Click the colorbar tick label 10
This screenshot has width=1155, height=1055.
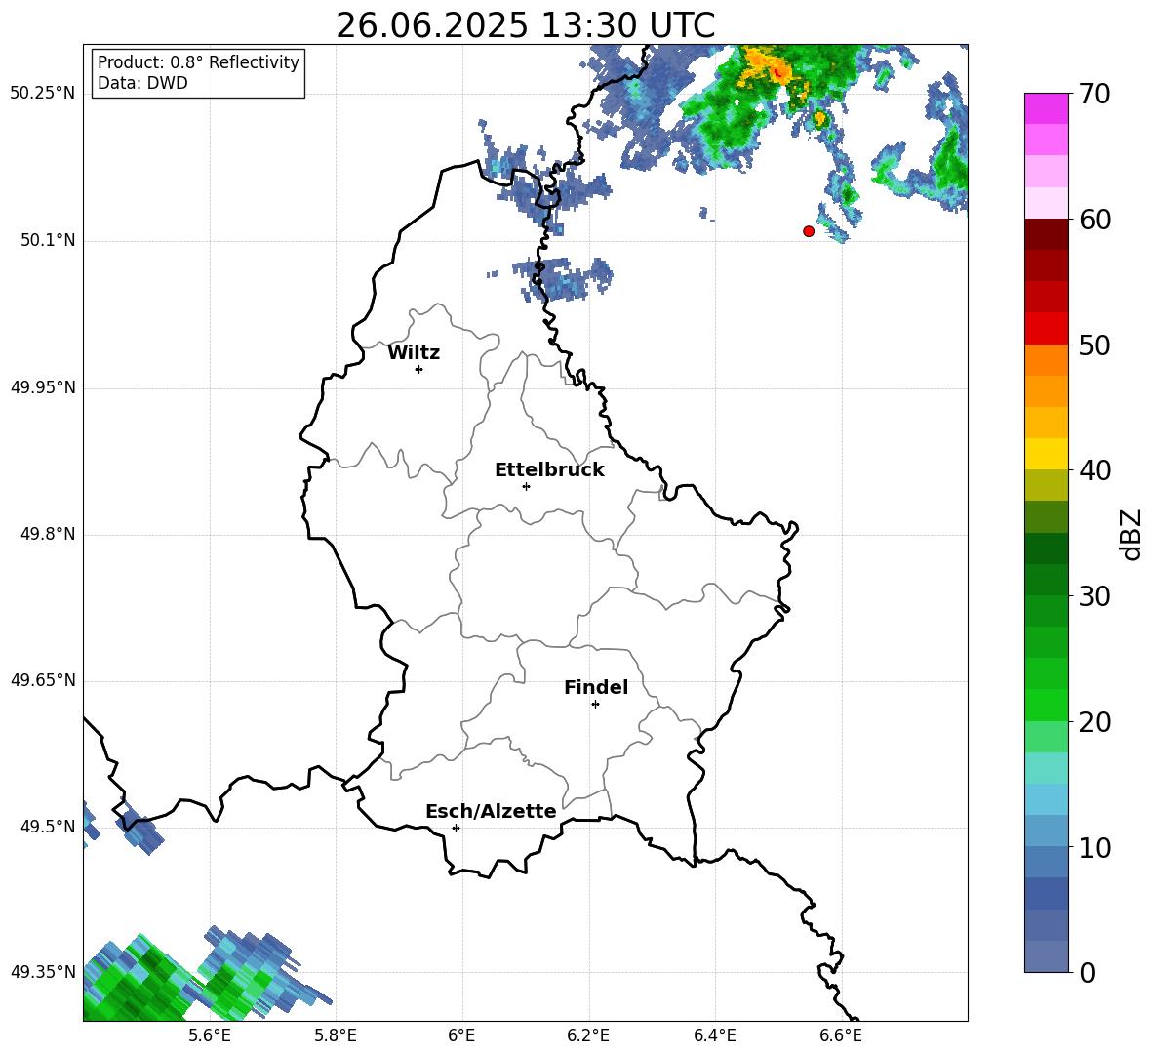(x=1095, y=847)
